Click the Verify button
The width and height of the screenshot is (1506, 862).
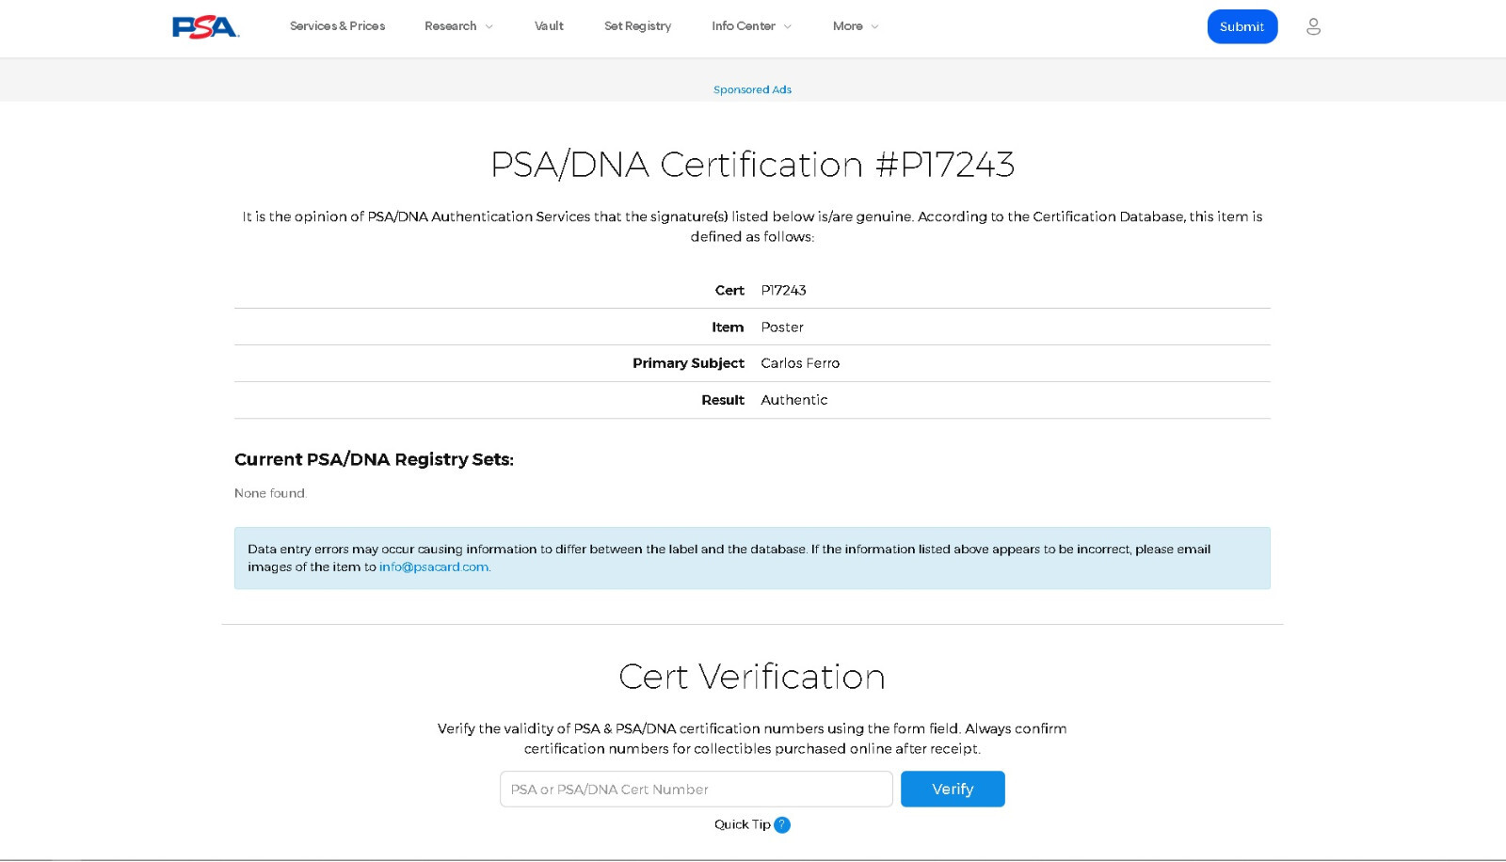(953, 790)
